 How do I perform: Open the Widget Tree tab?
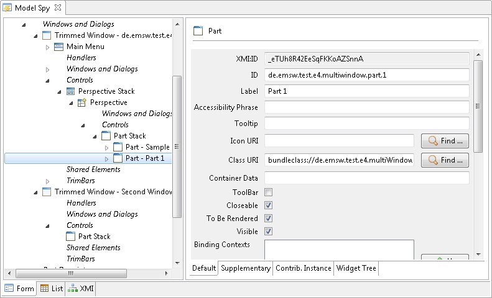[x=356, y=269]
